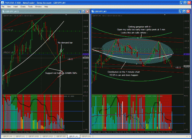Select 'YES!! it can and does happen' text
192x139 pixels.
click(x=124, y=75)
